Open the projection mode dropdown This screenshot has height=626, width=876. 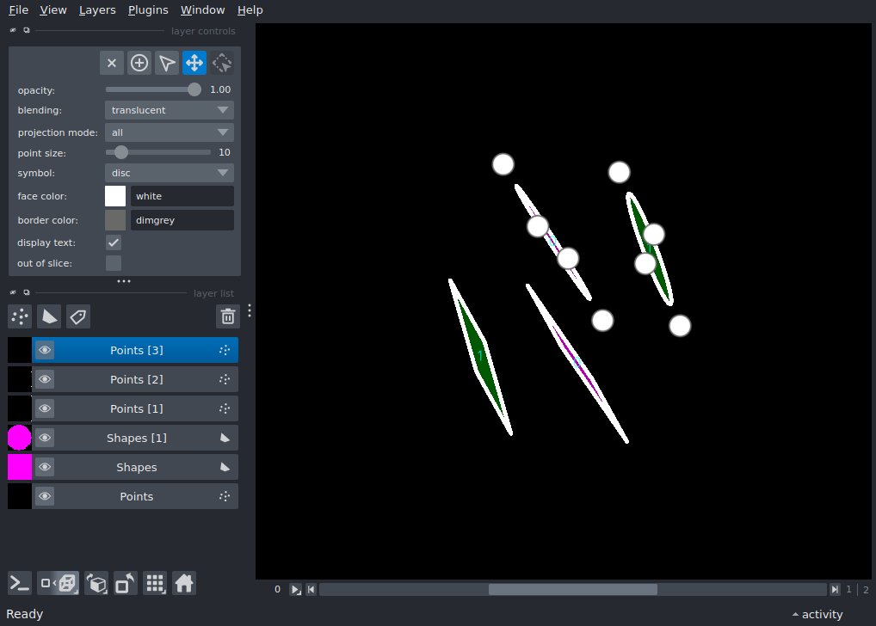pos(169,132)
